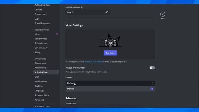Click the Video Settings heading
Image resolution: width=199 pixels, height=112 pixels.
[x=74, y=26]
